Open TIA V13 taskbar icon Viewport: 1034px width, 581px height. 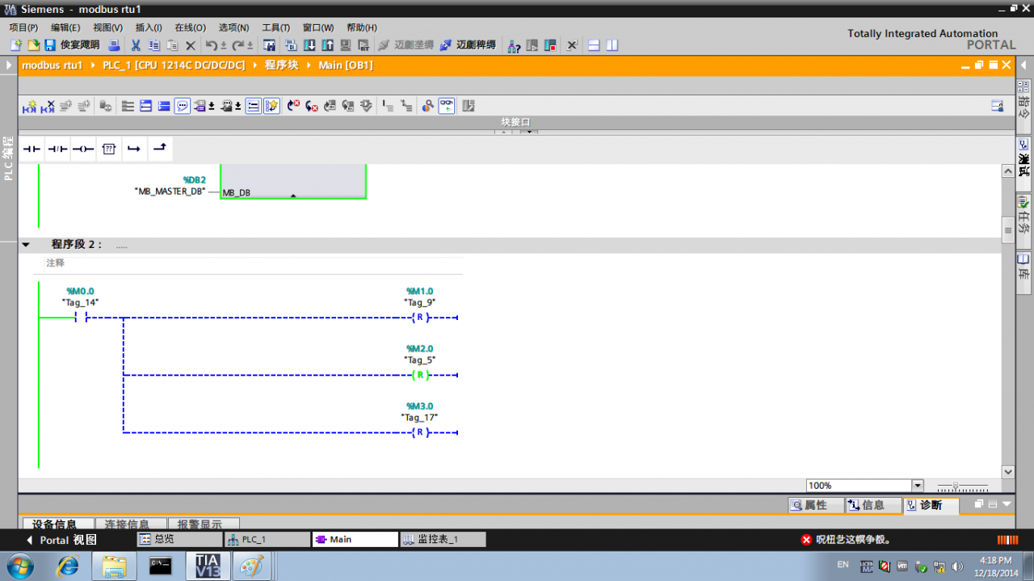207,566
